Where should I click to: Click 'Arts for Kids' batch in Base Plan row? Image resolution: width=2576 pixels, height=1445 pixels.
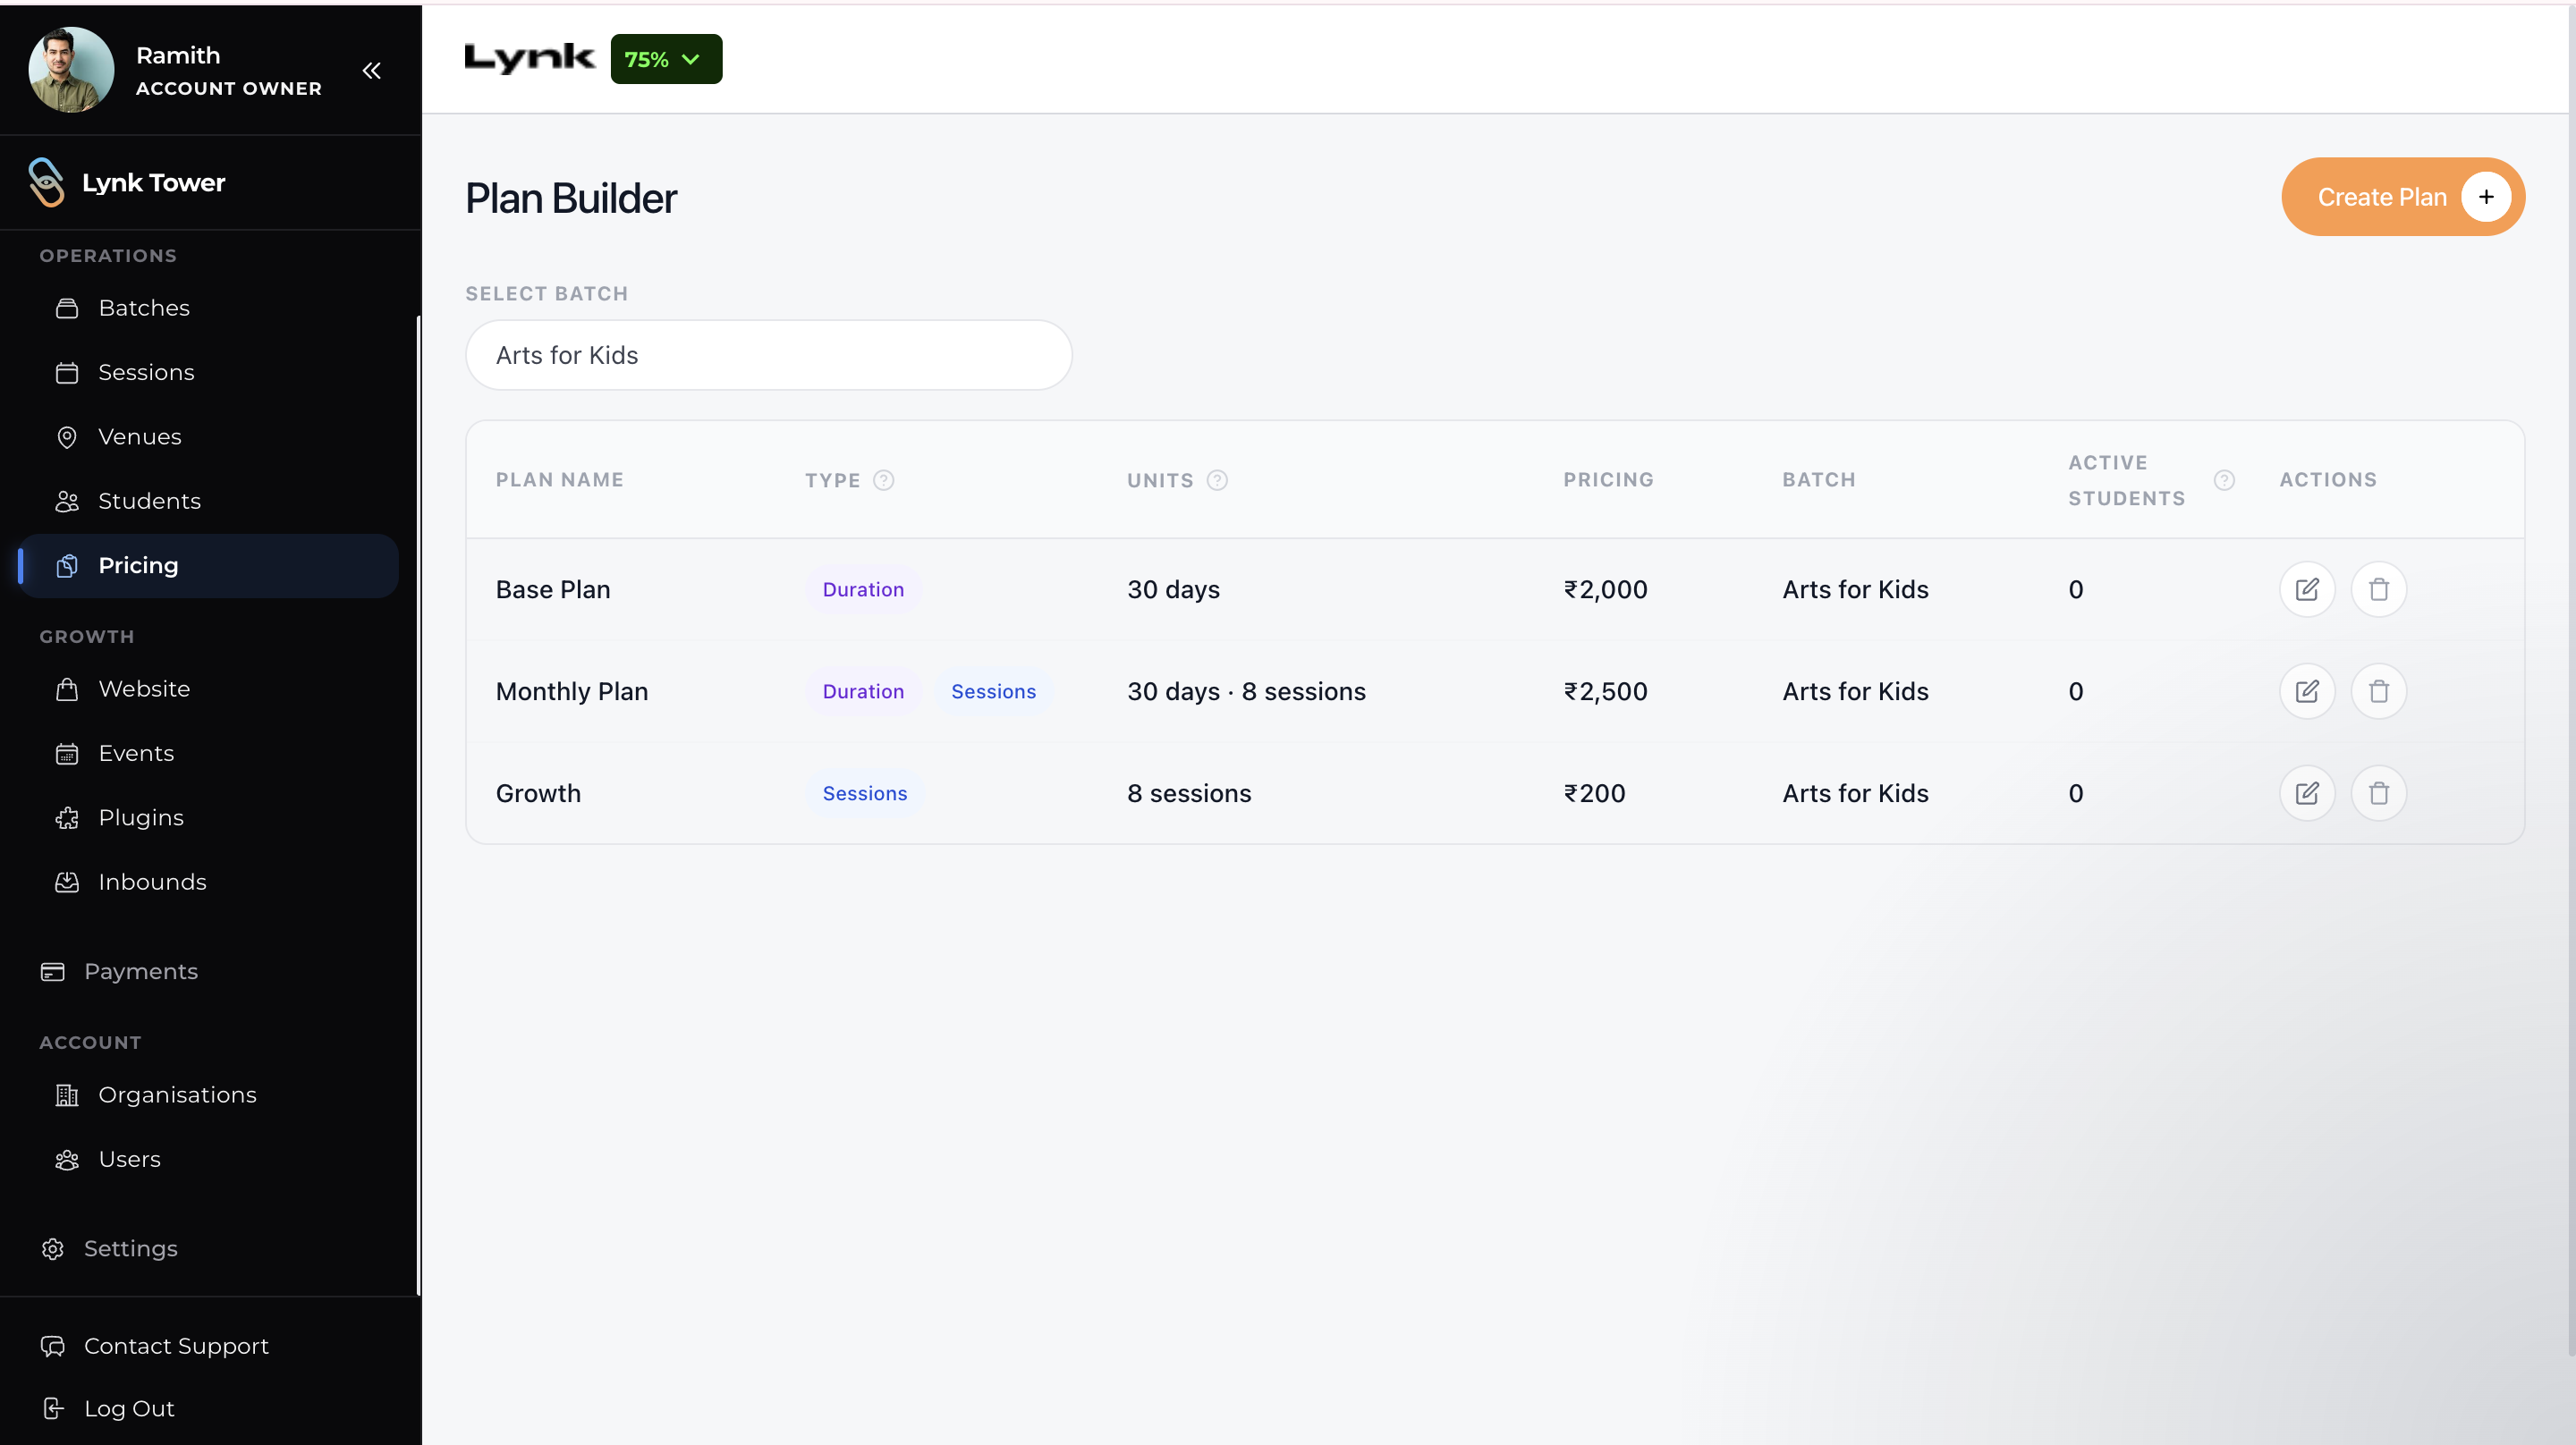tap(1856, 590)
